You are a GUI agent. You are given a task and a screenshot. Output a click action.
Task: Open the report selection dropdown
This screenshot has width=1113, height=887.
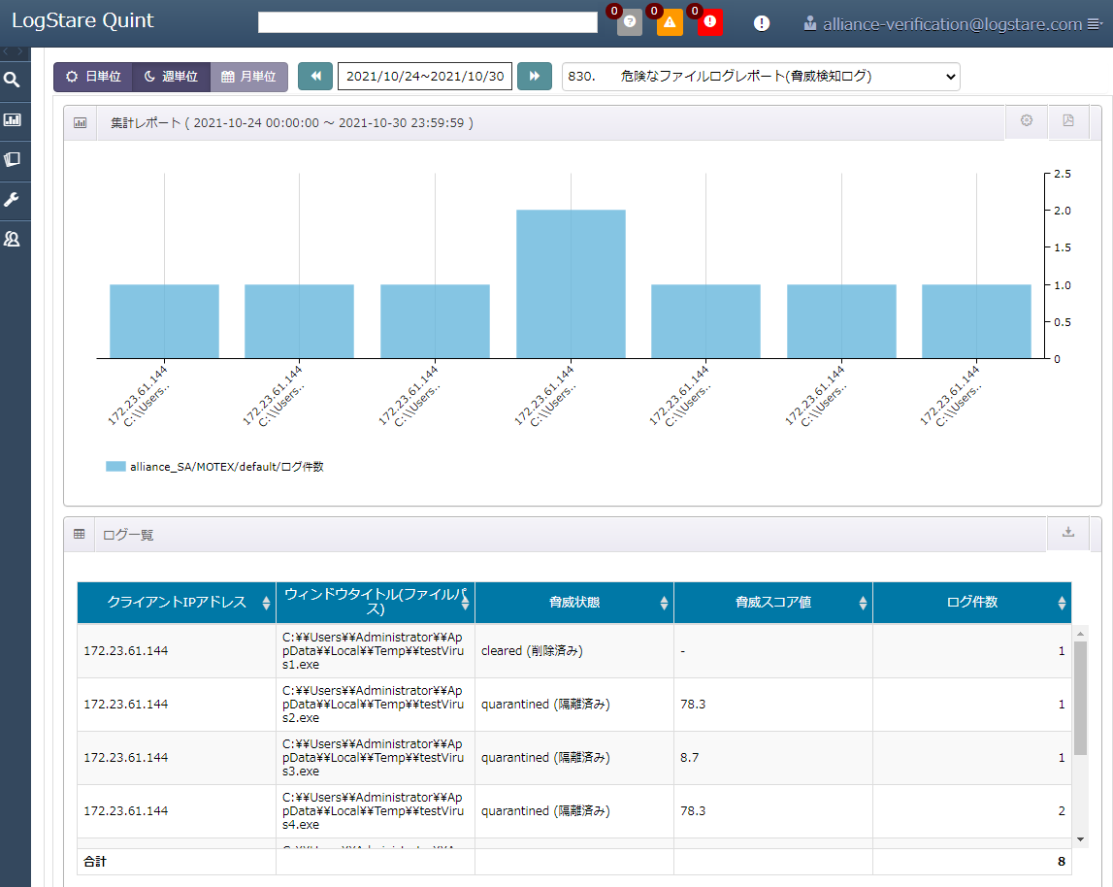(x=761, y=77)
